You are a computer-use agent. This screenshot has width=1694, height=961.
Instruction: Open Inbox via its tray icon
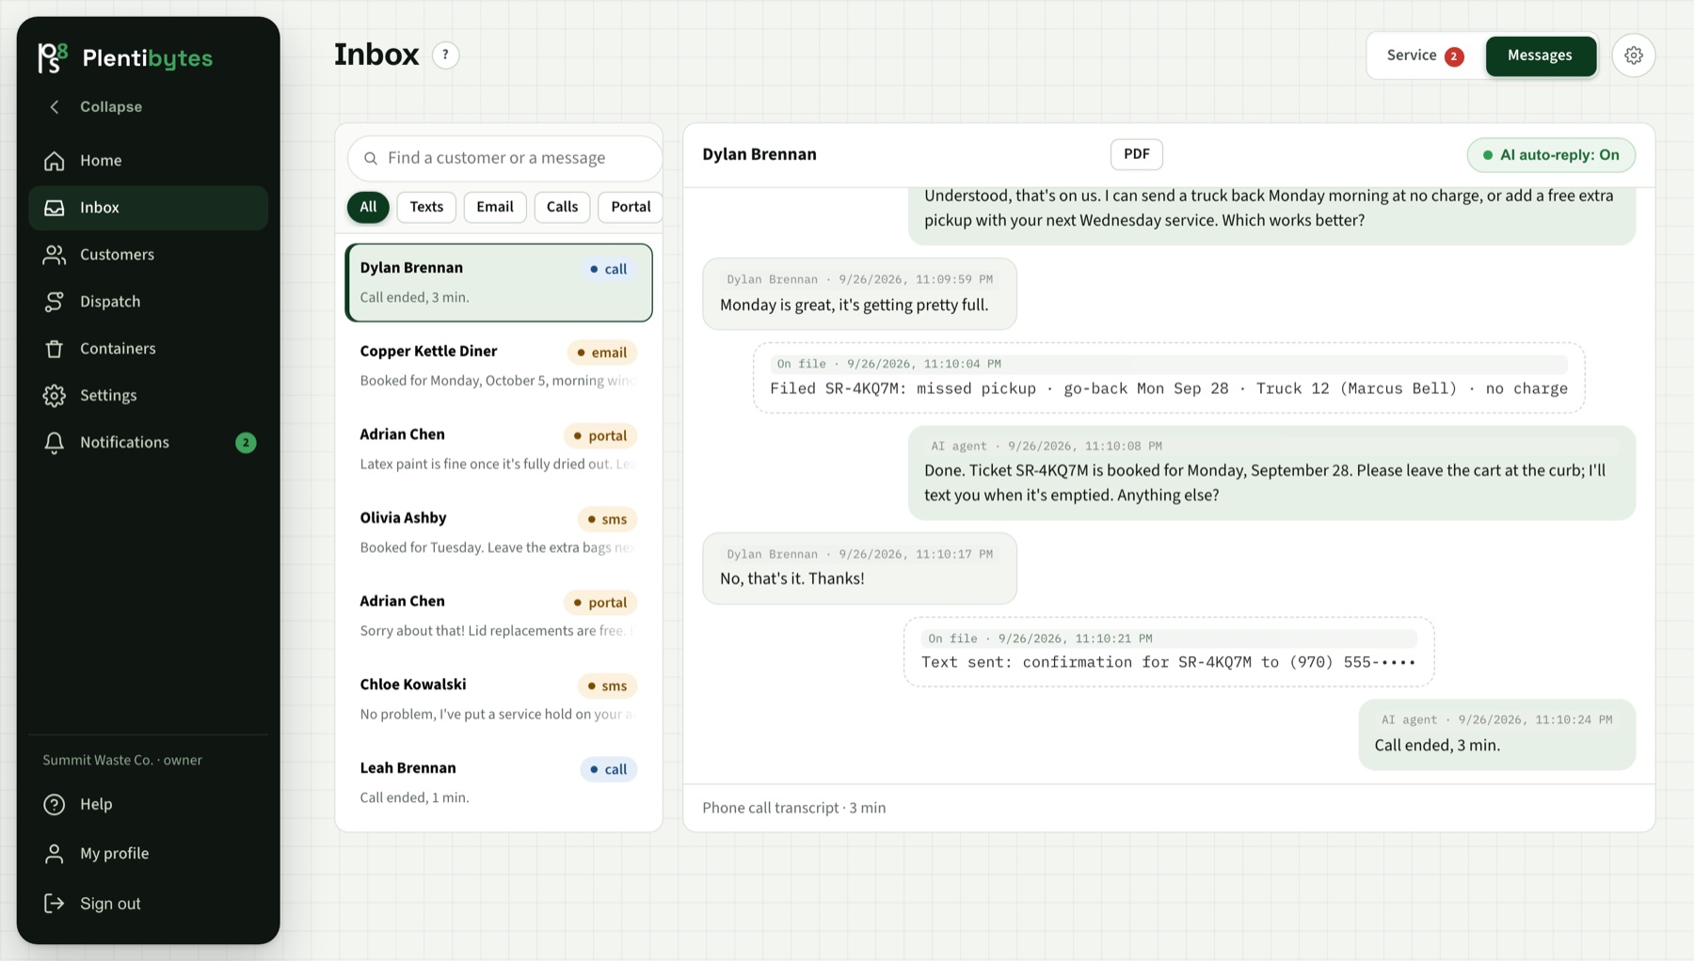pyautogui.click(x=55, y=208)
